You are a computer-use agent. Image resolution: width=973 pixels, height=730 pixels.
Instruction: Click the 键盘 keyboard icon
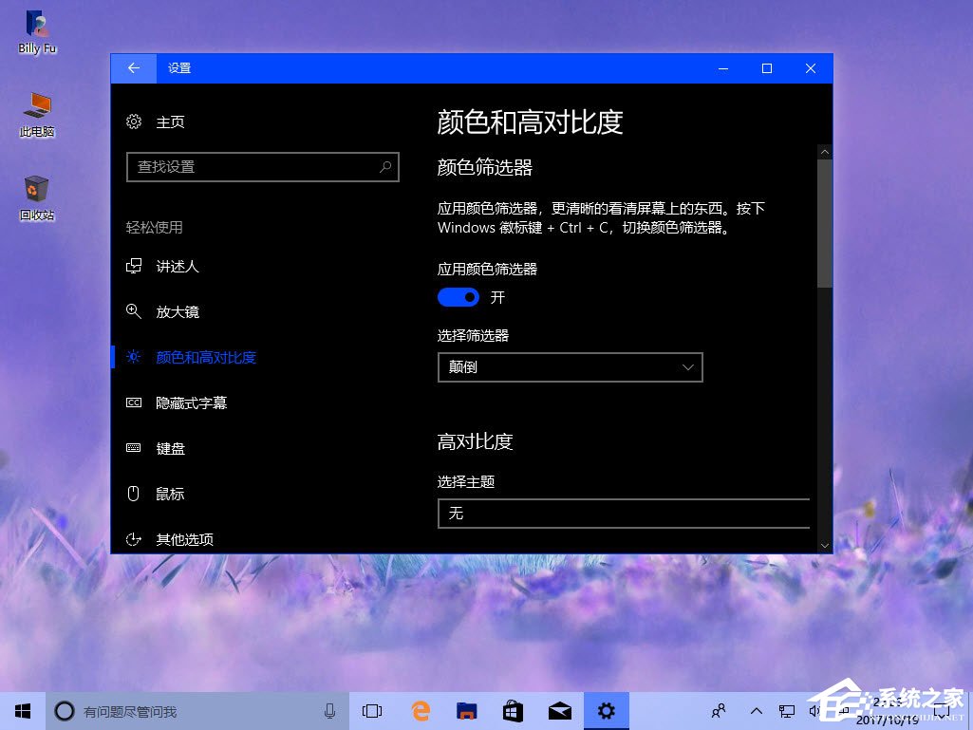coord(134,448)
